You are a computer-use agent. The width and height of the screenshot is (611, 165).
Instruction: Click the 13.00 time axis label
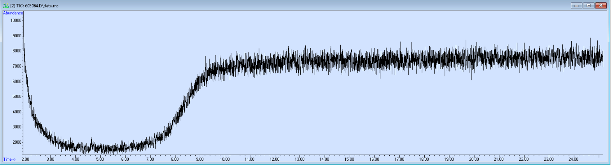coord(299,159)
